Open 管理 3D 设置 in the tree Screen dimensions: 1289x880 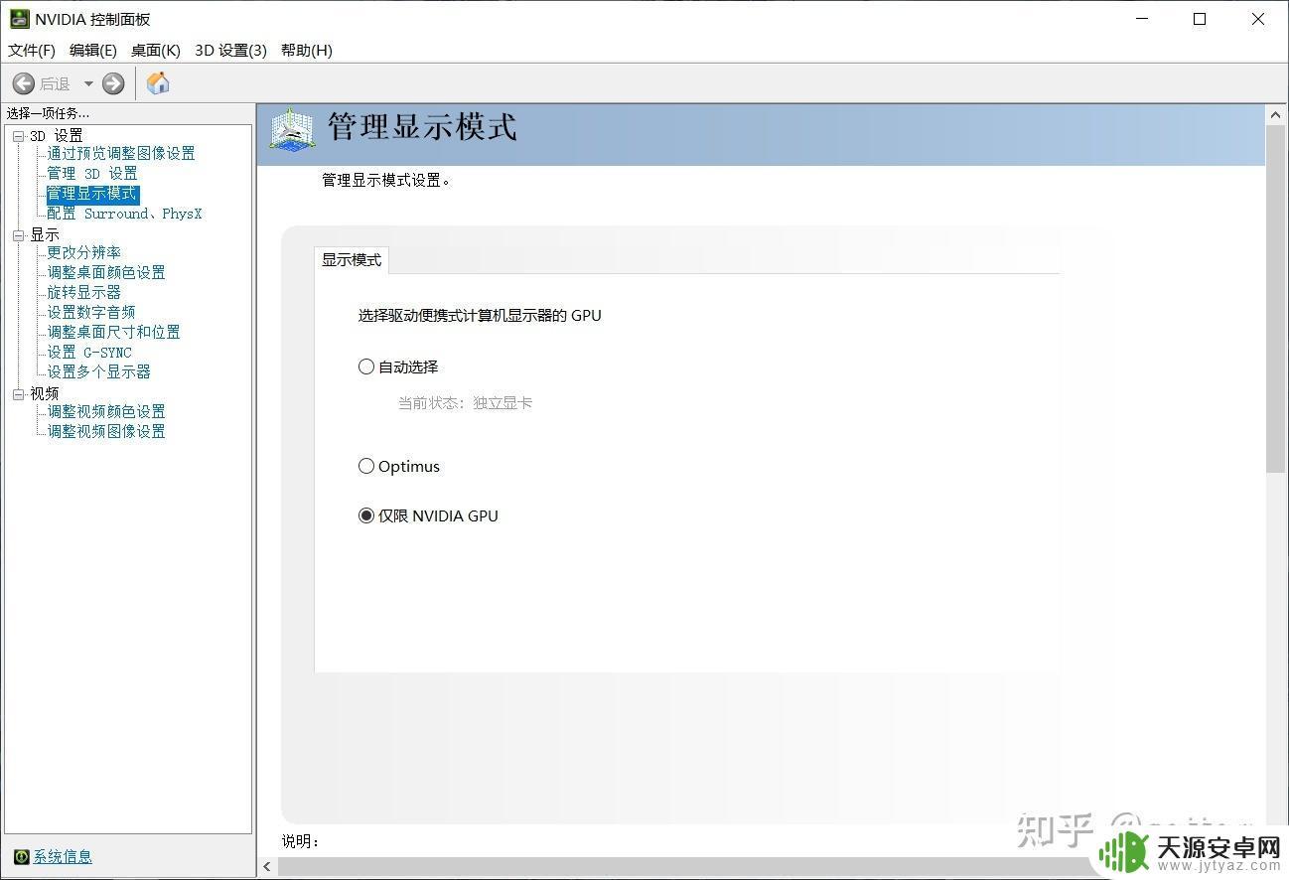(x=92, y=173)
